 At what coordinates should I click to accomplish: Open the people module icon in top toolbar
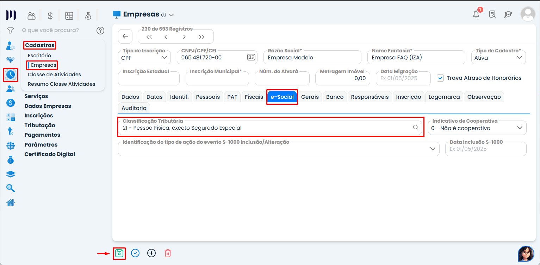[32, 15]
